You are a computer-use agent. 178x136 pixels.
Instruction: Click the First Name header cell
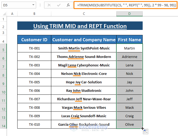coord(129,40)
